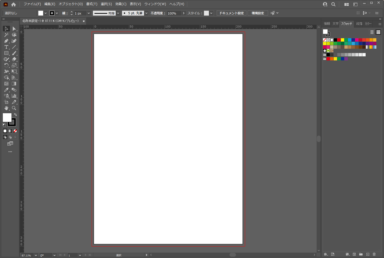Open the stroke weight dropdown
This screenshot has height=258, width=384.
(89, 13)
